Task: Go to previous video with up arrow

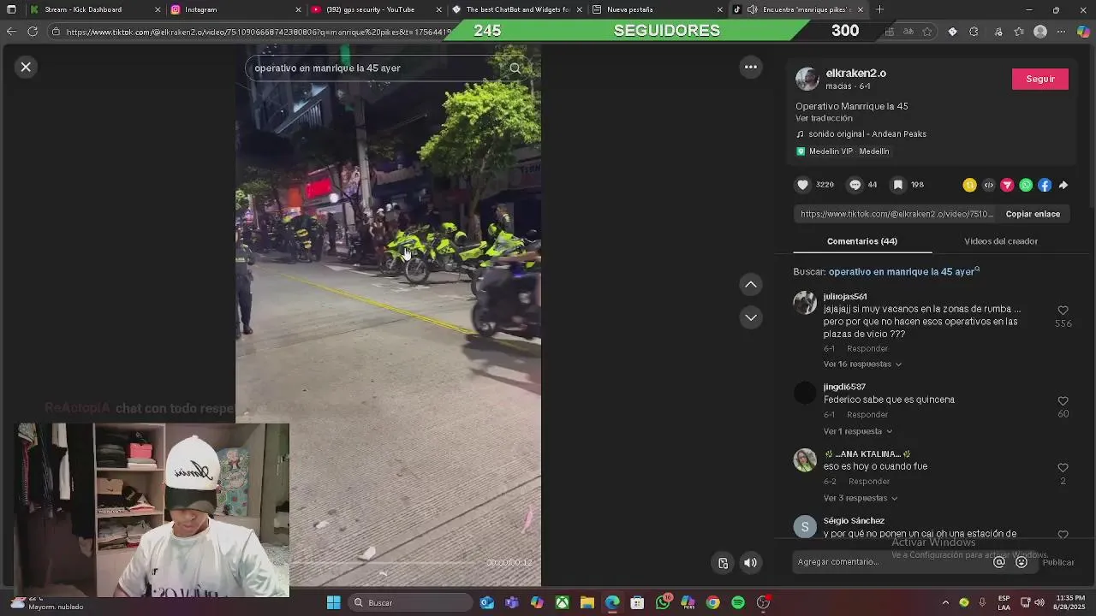Action: (x=751, y=284)
